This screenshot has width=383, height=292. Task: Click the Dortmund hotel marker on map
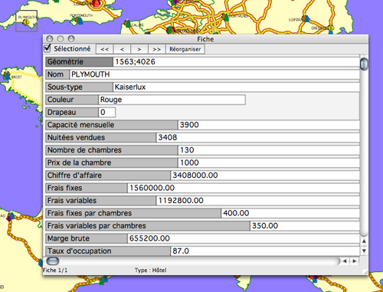(225, 17)
